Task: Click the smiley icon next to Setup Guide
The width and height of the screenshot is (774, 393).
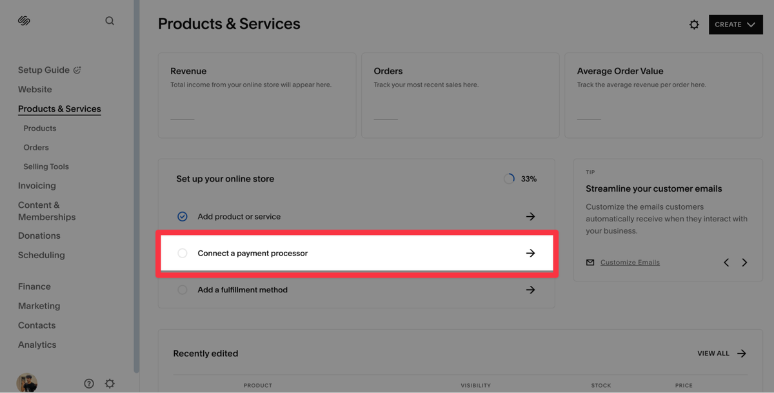Action: (77, 69)
